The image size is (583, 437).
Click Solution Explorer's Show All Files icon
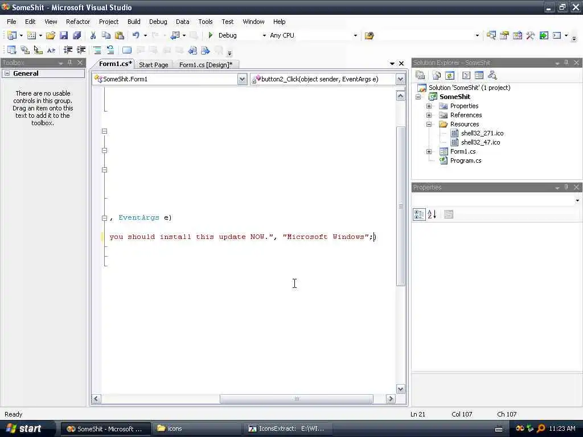pos(437,76)
